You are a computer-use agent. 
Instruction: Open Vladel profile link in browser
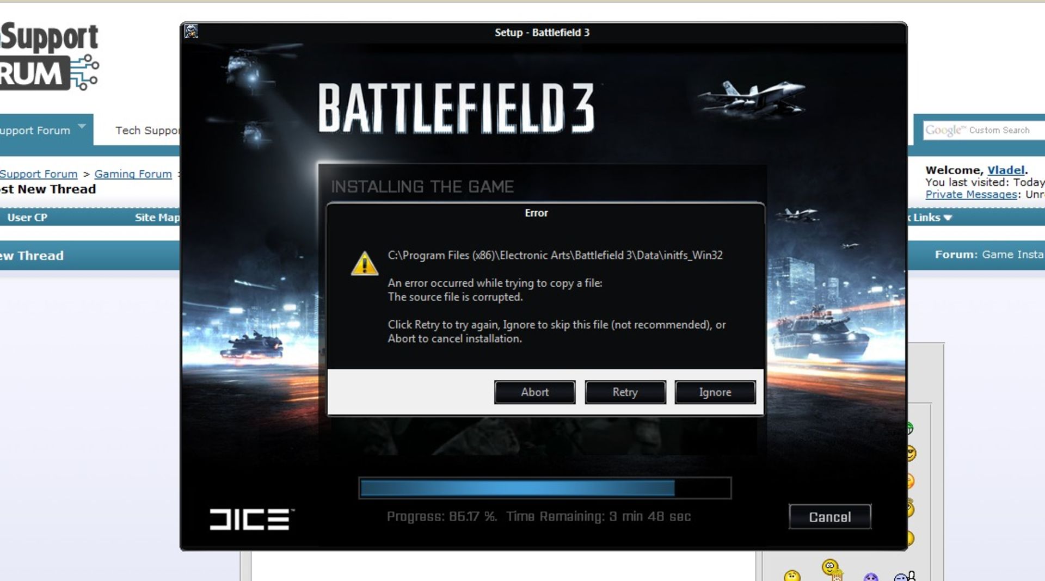tap(1006, 170)
